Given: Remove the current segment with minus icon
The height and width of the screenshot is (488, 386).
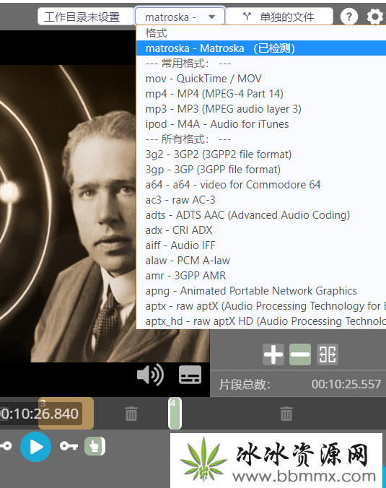Looking at the screenshot, I should (x=300, y=354).
